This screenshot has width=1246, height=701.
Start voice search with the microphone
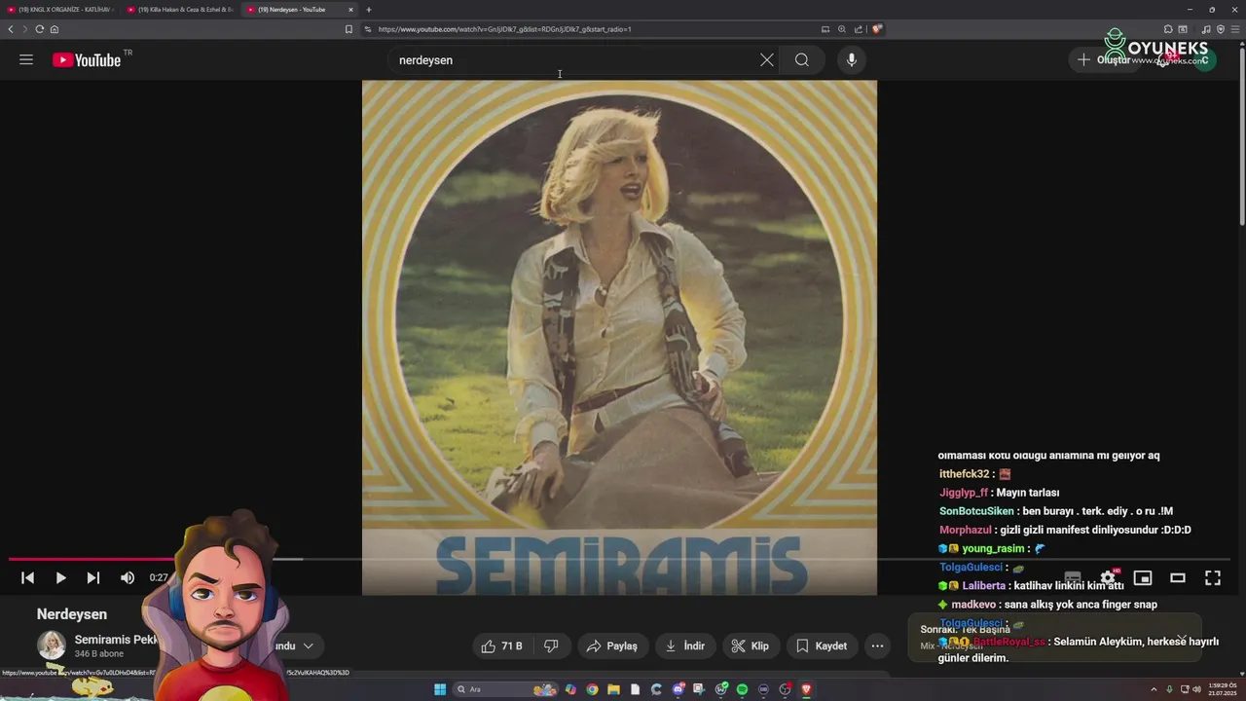click(852, 59)
